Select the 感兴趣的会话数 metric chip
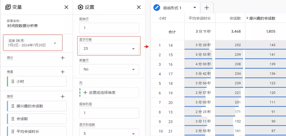 [37, 106]
